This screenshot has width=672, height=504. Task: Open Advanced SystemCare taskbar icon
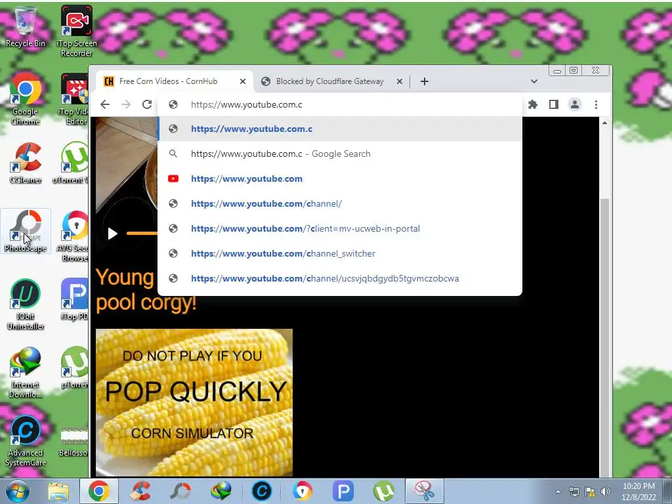point(261,491)
